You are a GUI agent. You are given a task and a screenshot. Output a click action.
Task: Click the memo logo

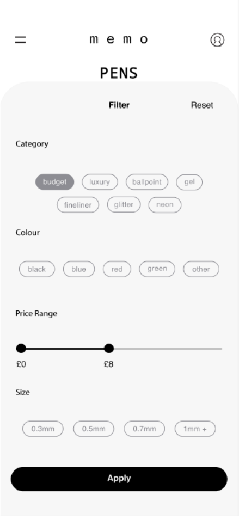119,40
